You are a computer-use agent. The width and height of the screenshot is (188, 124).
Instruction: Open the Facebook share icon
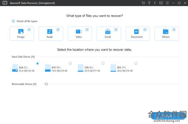(155, 3)
